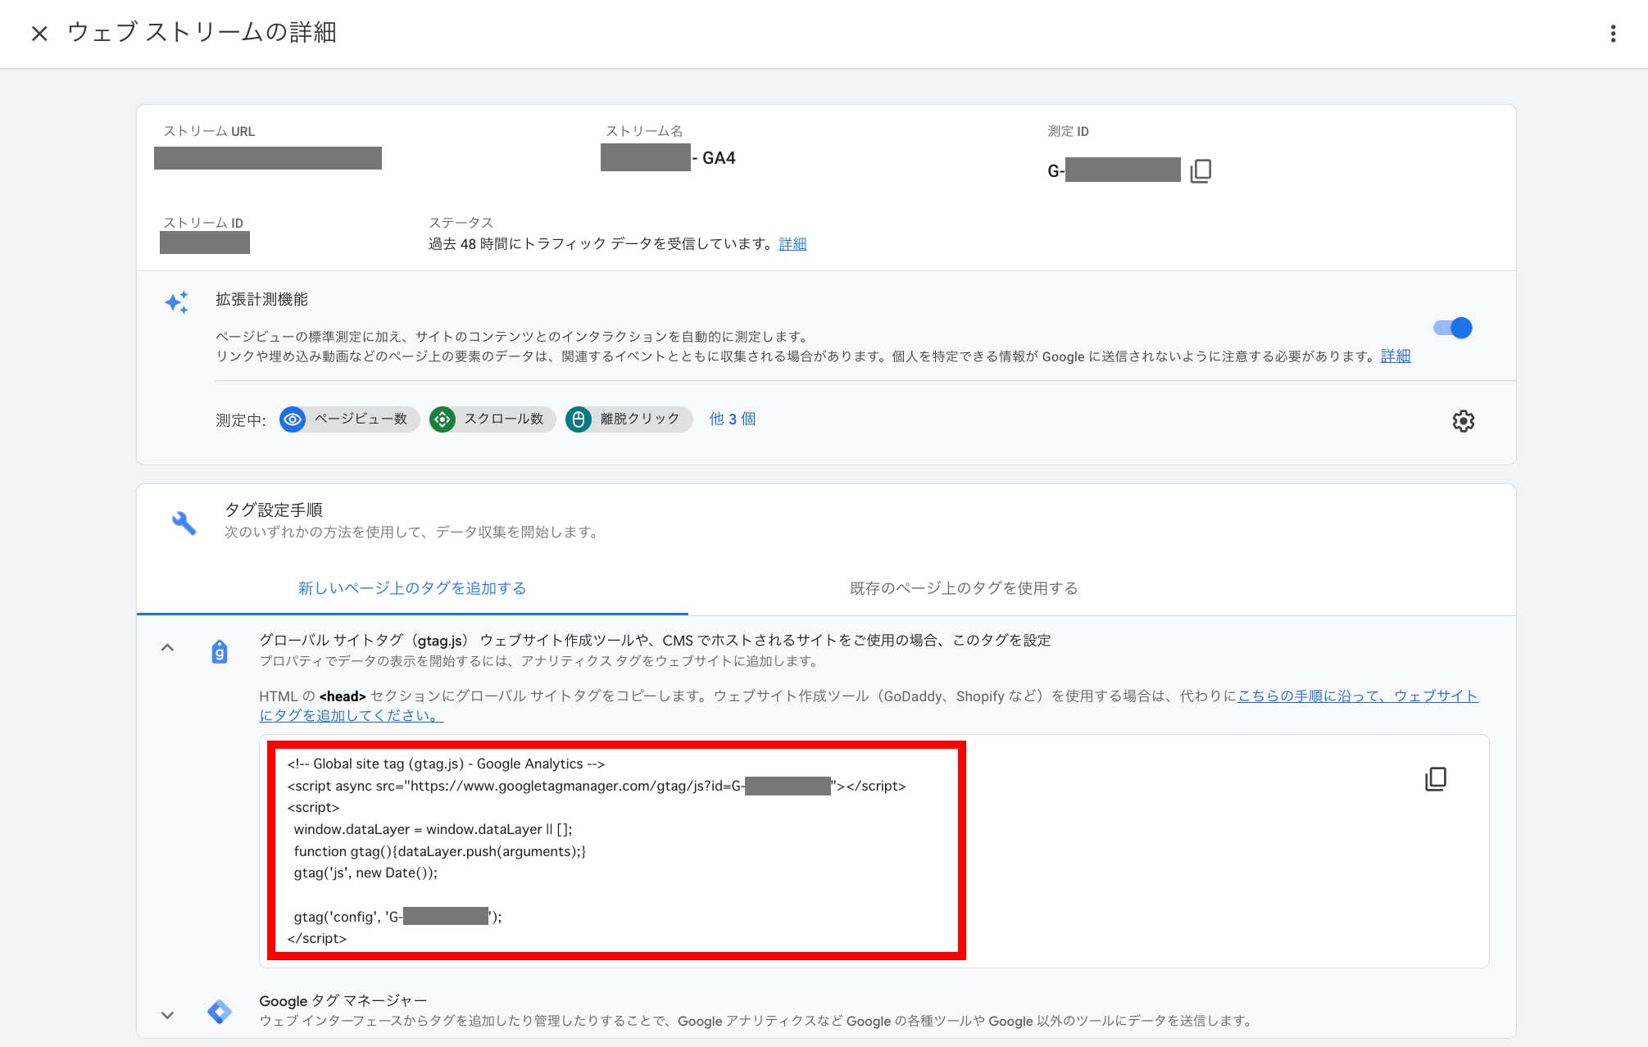This screenshot has width=1648, height=1047.
Task: Click the 詳細 link next to the status message
Action: 792,244
